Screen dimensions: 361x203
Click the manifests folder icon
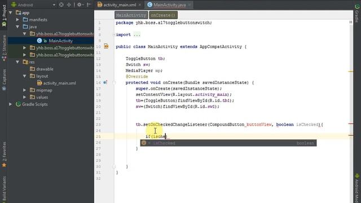point(25,20)
